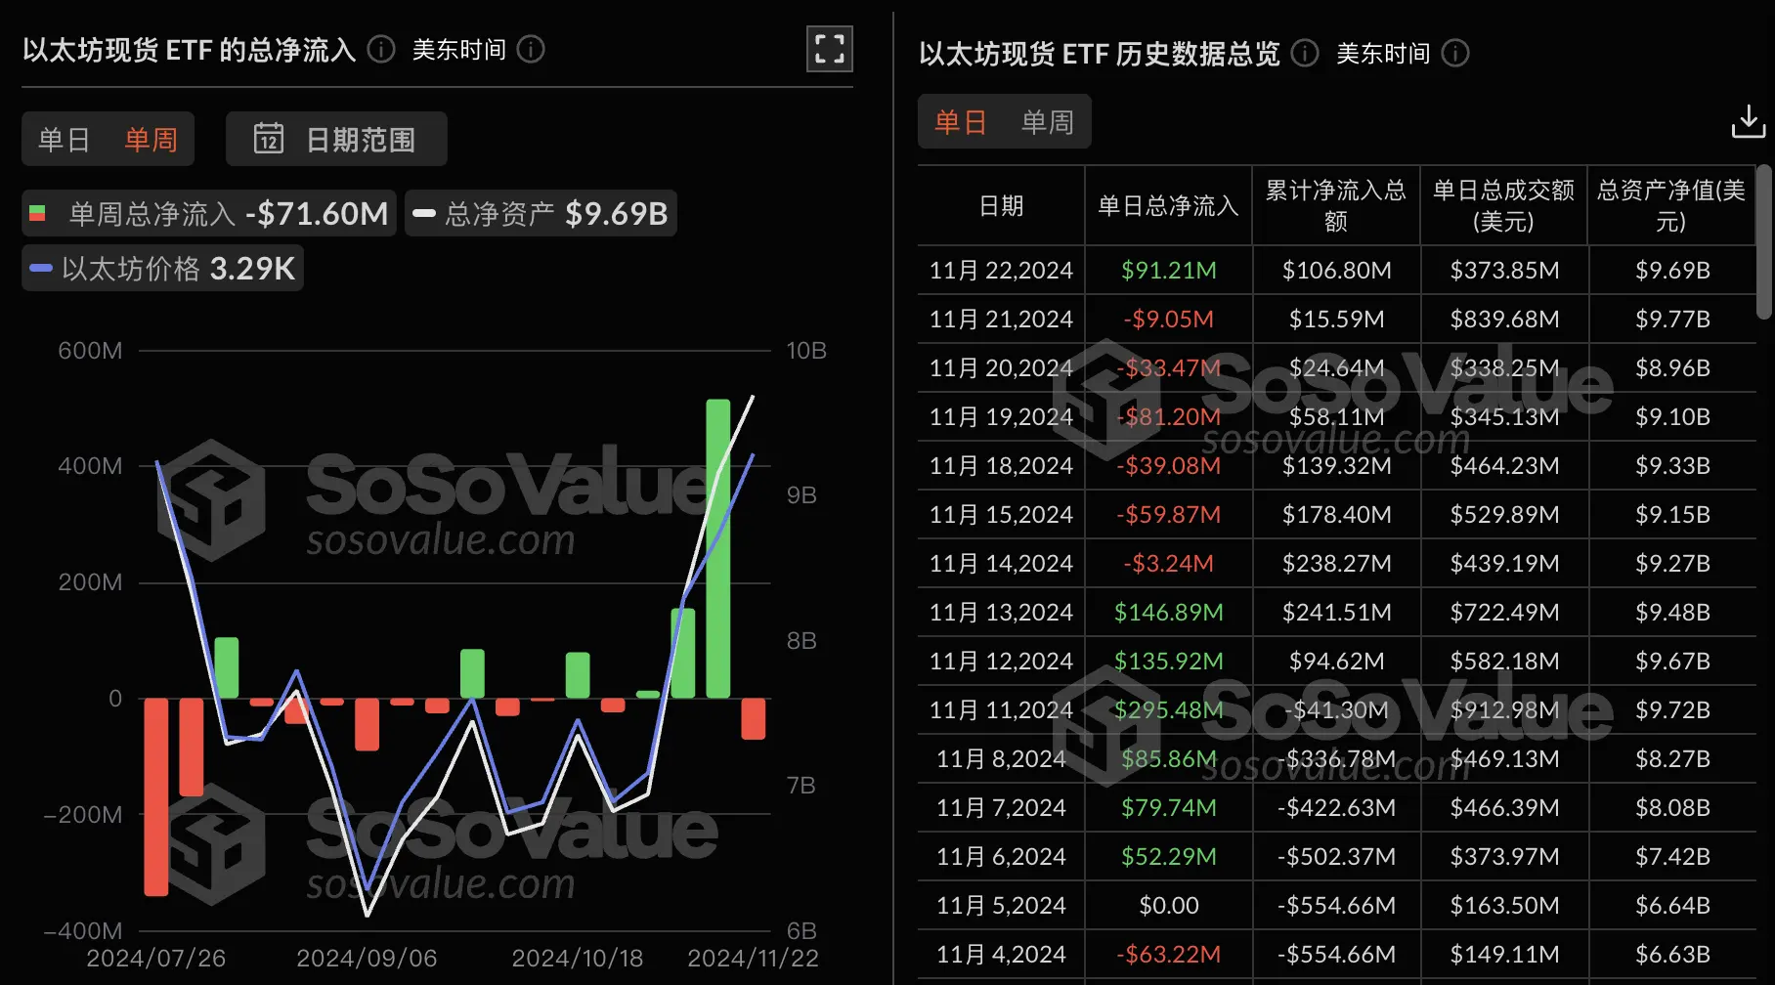
Task: Click the info icon beside 美东时间 on left panel
Action: [x=531, y=49]
